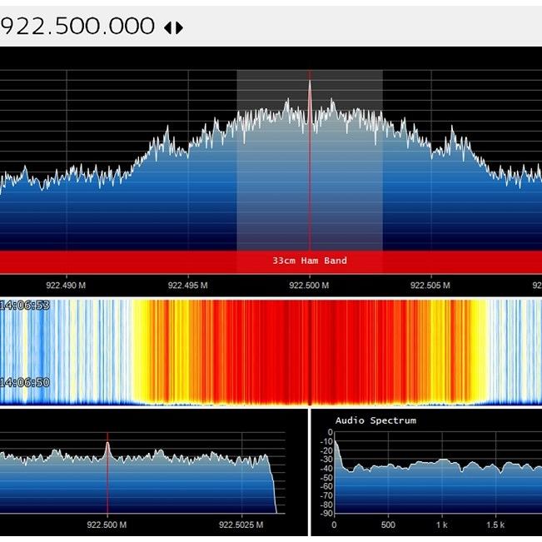
Task: Tune to 922.495 M on frequency axis
Action: point(187,285)
